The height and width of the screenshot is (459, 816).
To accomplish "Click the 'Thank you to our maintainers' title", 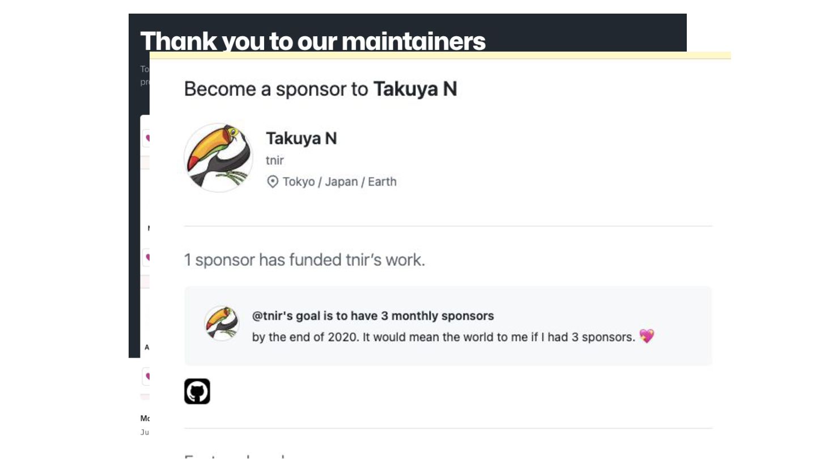I will pos(312,40).
